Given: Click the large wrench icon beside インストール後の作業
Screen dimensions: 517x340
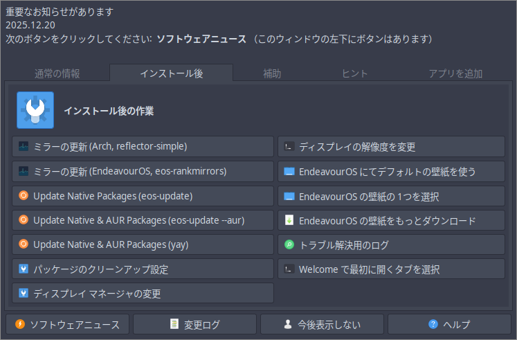Looking at the screenshot, I should tap(35, 110).
